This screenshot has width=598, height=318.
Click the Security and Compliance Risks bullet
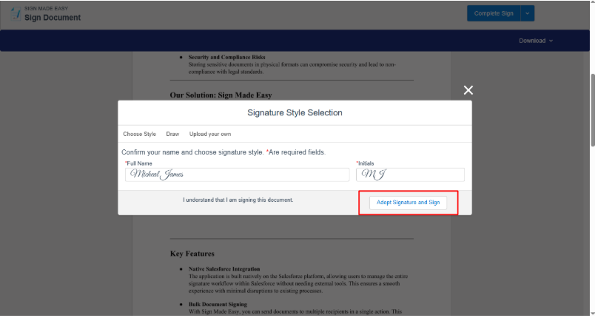(x=226, y=57)
